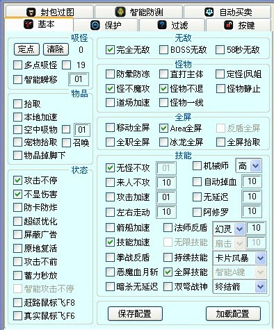This screenshot has width=274, height=330.
Task: Uncheck the Area全屏 checkbox
Action: [x=163, y=128]
